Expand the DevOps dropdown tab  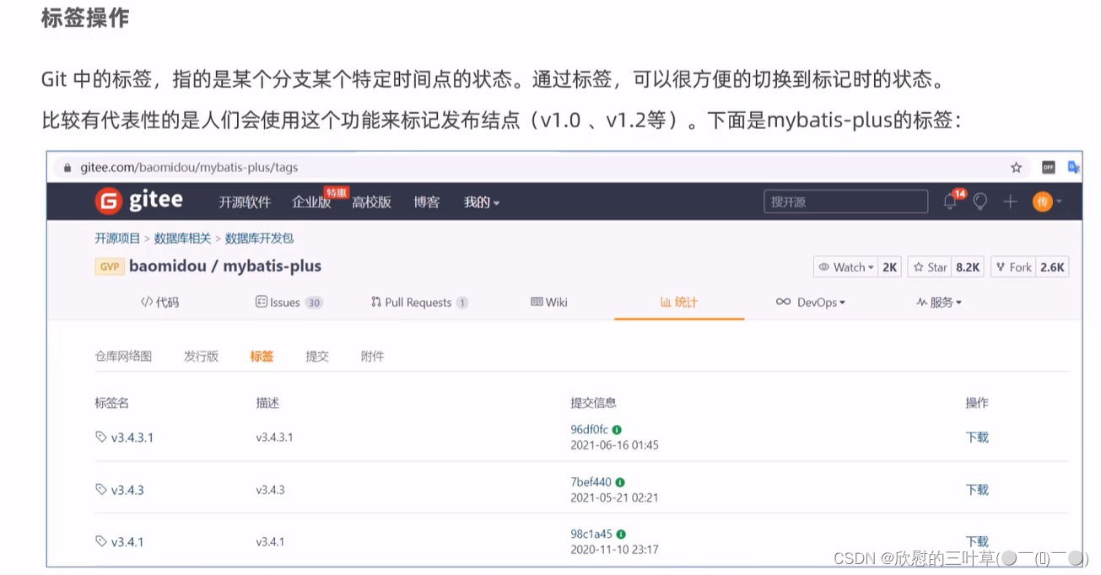tap(811, 302)
